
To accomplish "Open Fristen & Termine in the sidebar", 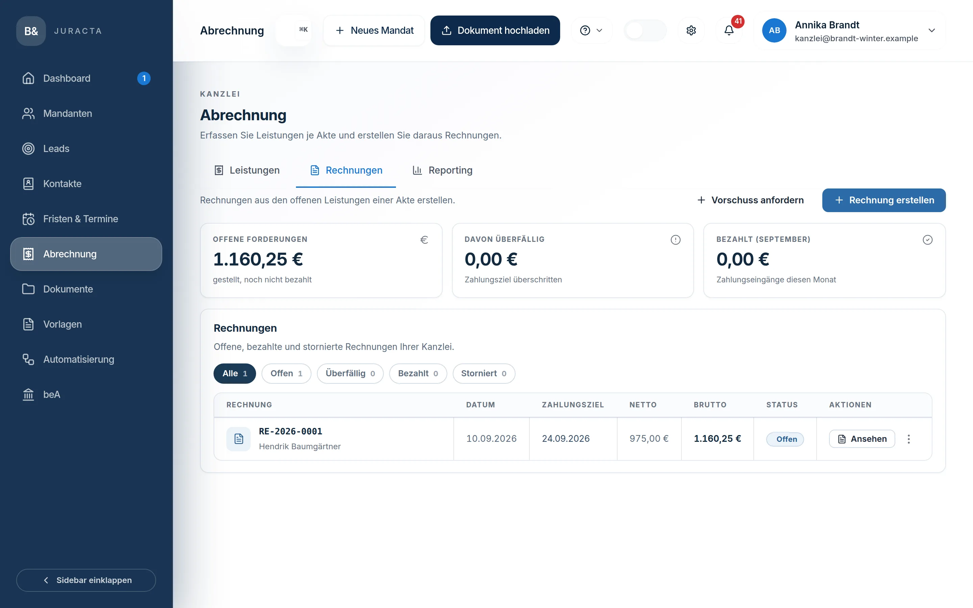I will [x=86, y=219].
